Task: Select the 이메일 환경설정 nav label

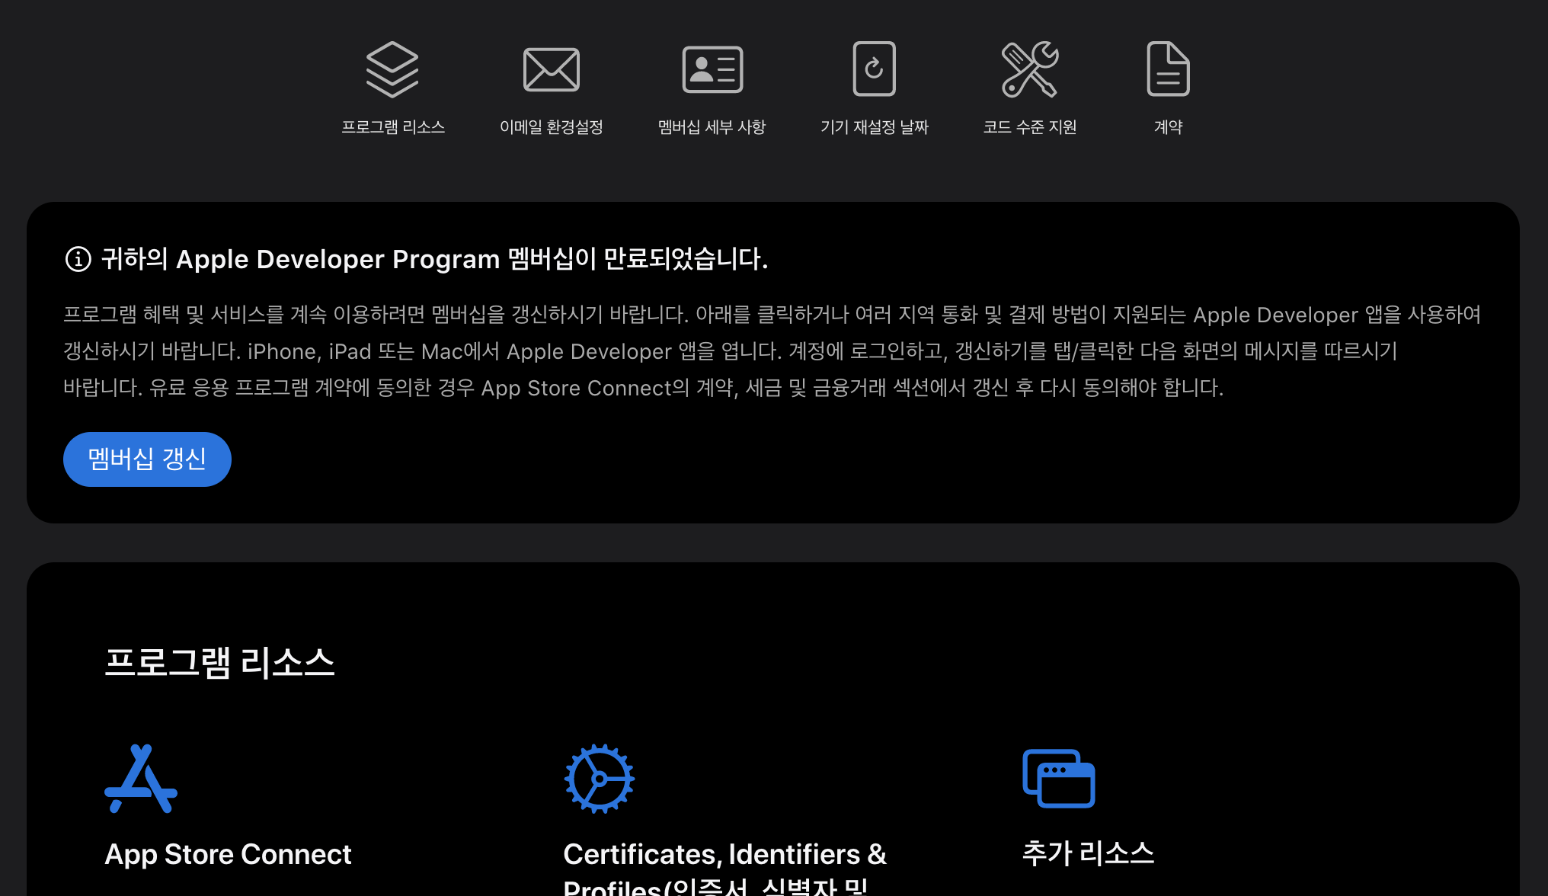Action: coord(551,127)
